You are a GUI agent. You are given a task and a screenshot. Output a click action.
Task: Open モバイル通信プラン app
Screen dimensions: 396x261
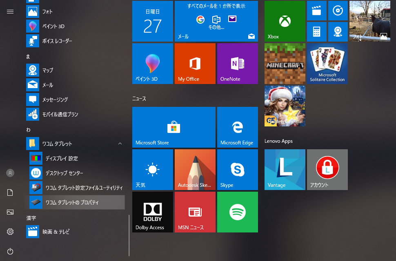(x=75, y=114)
